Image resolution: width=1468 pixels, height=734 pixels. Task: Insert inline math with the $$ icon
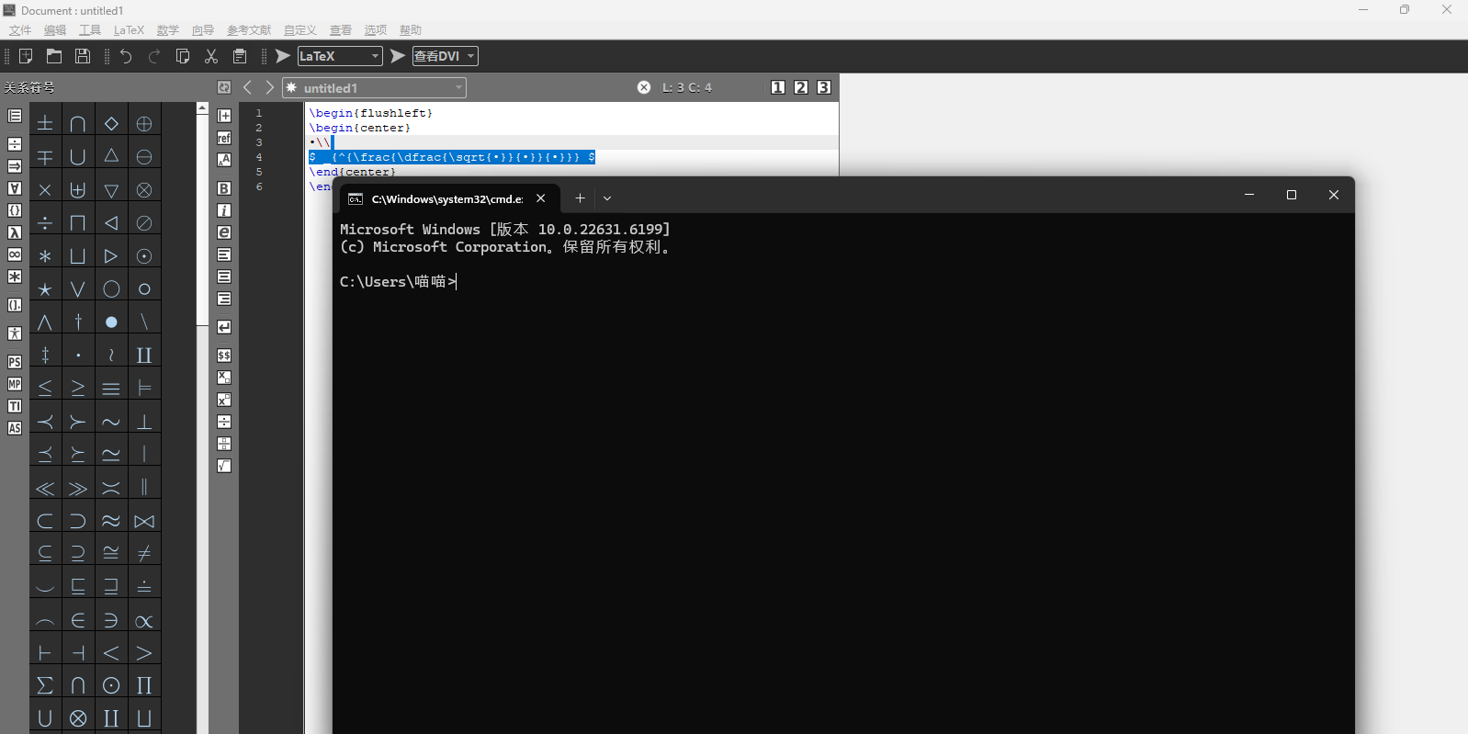(x=224, y=356)
